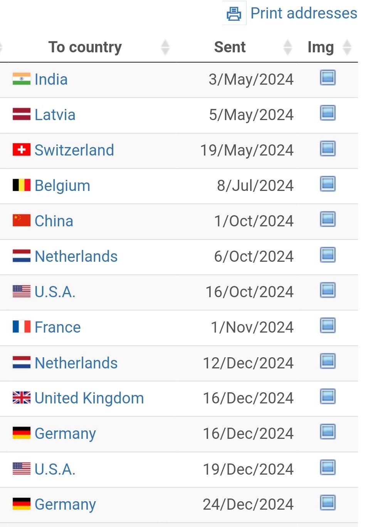Click the printer icon beside Print addresses

click(234, 14)
